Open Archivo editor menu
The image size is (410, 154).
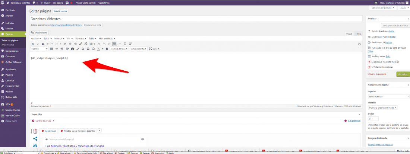[36, 39]
